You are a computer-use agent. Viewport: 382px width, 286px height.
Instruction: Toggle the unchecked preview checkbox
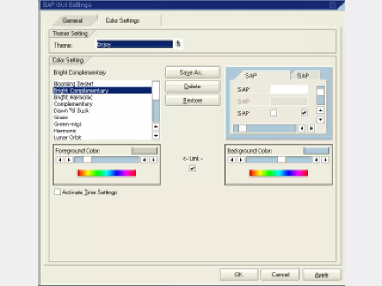pyautogui.click(x=273, y=113)
